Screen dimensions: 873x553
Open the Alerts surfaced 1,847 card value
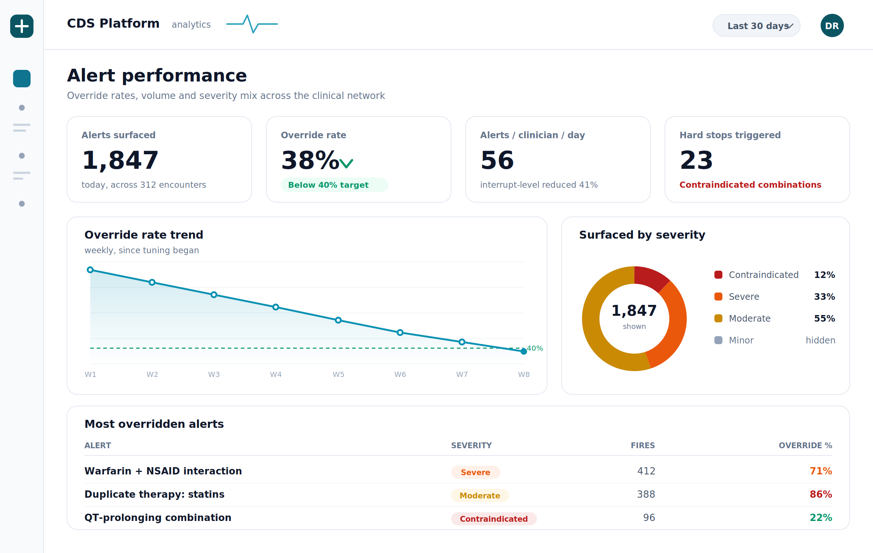(x=120, y=160)
